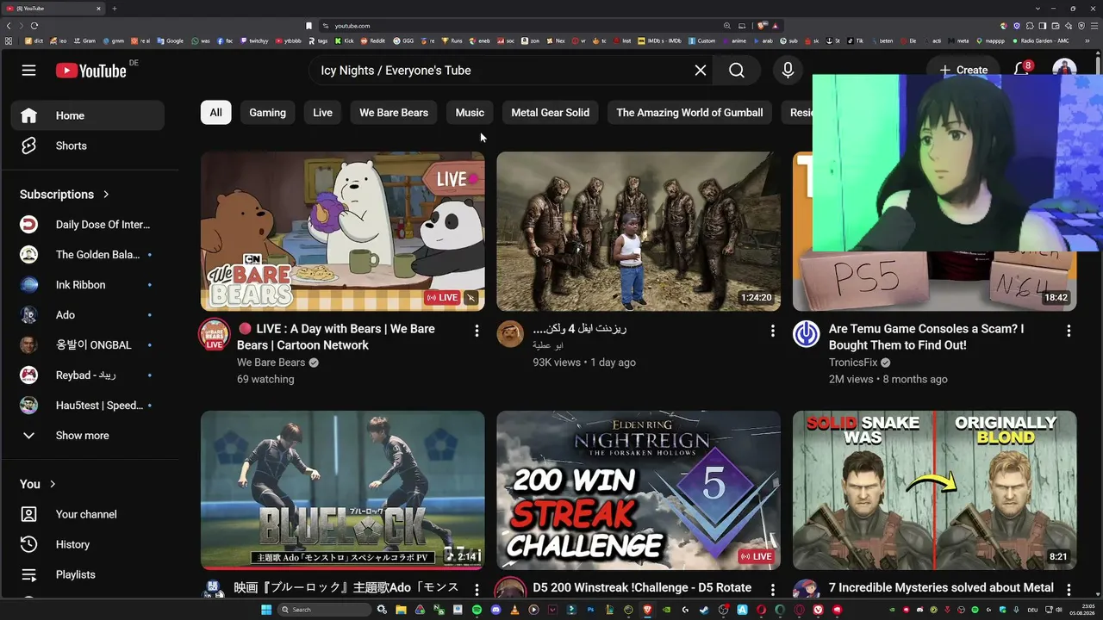Click the taskbar Search box
This screenshot has height=620, width=1103.
(326, 610)
